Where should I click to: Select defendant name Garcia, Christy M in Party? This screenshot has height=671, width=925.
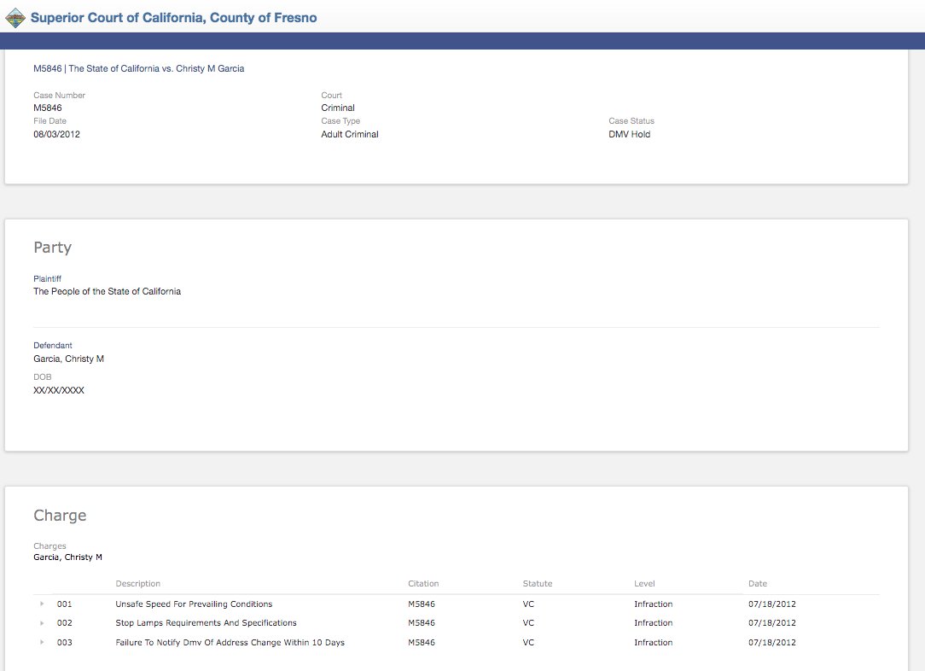(68, 359)
